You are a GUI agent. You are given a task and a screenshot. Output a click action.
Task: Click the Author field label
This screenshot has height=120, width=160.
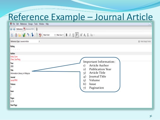[13, 53]
